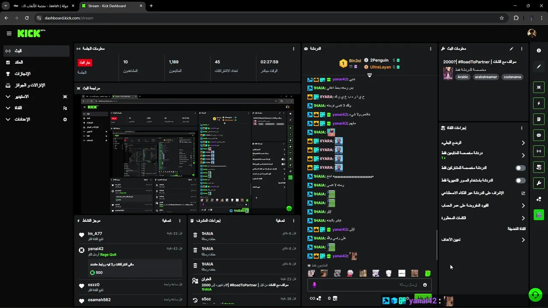Screen dimensions: 548x308
Task: Expand the الاستديو sidebar section
Action: click(x=36, y=97)
